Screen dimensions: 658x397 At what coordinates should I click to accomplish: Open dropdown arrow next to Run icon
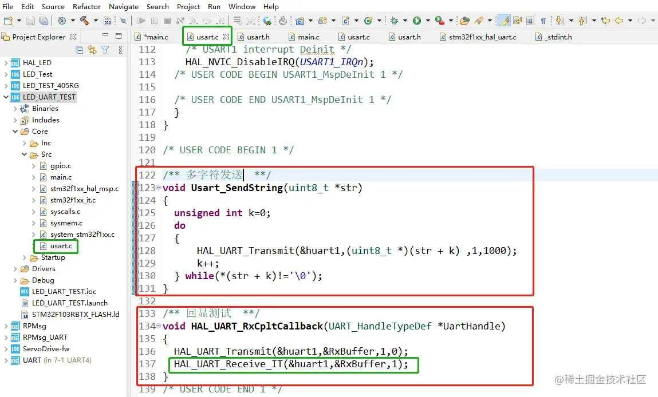pyautogui.click(x=428, y=21)
